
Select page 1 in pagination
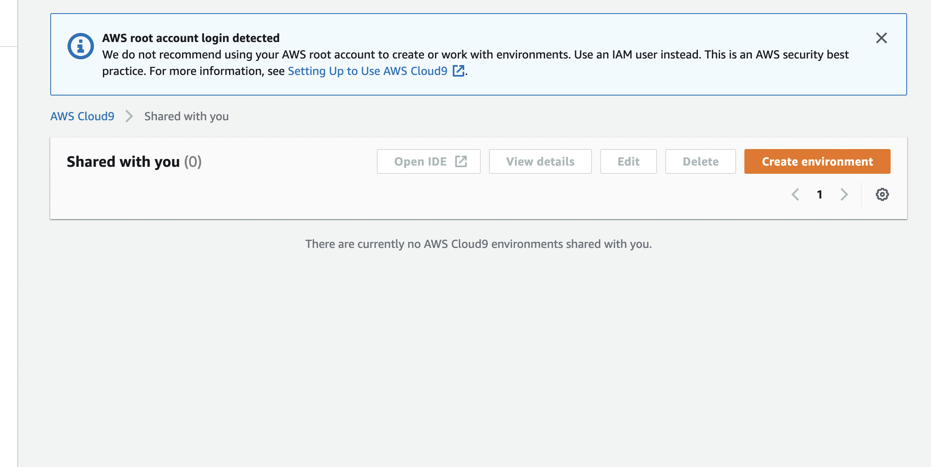click(820, 194)
